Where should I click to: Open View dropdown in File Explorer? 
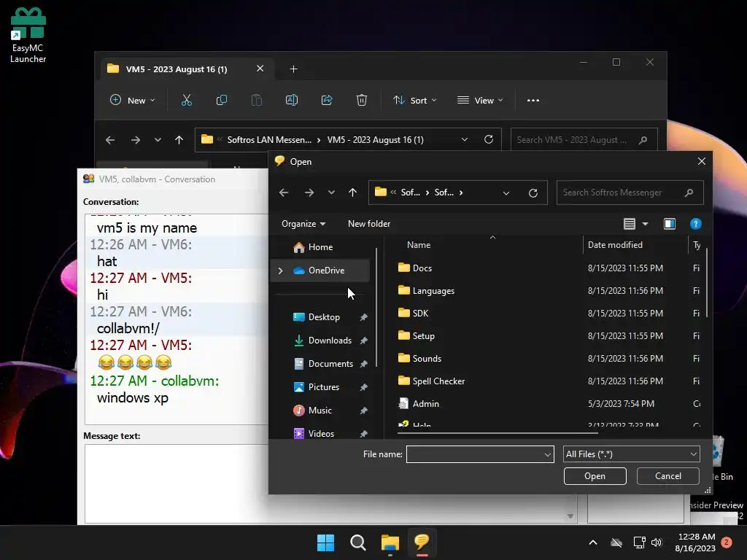pos(480,101)
